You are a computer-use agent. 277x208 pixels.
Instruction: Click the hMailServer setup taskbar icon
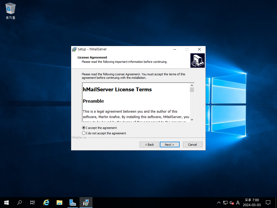[x=86, y=203]
